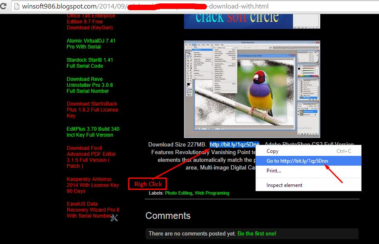Viewport: 379px width, 244px height.
Task: Click the 'Be the first one!' comment link
Action: point(257,234)
